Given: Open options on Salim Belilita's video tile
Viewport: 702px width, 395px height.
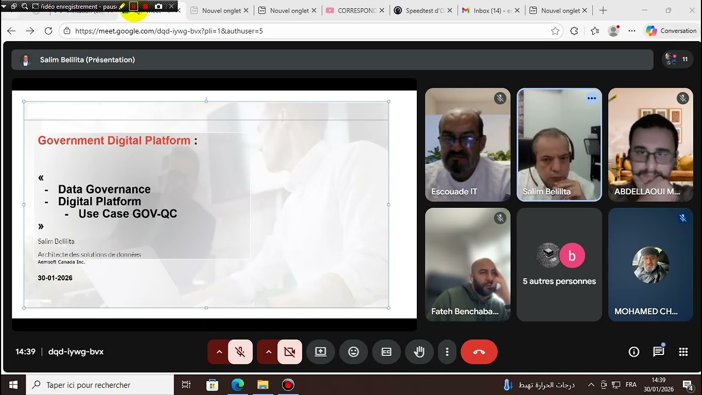Looking at the screenshot, I should pos(591,99).
